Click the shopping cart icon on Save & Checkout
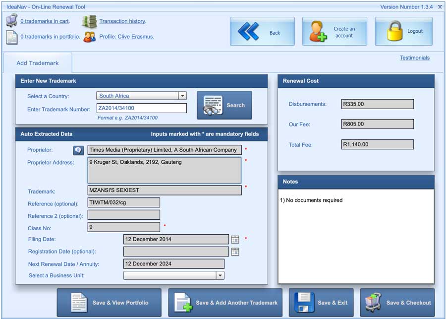 374,303
